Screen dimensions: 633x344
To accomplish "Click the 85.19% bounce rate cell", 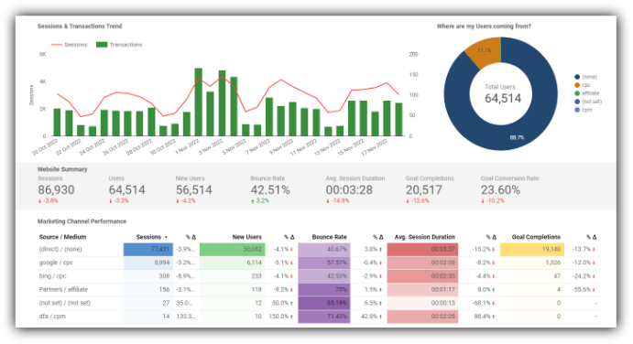I will pyautogui.click(x=324, y=303).
